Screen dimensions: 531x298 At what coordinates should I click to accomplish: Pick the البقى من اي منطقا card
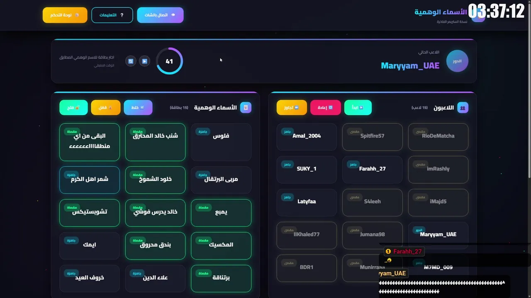coord(90,142)
